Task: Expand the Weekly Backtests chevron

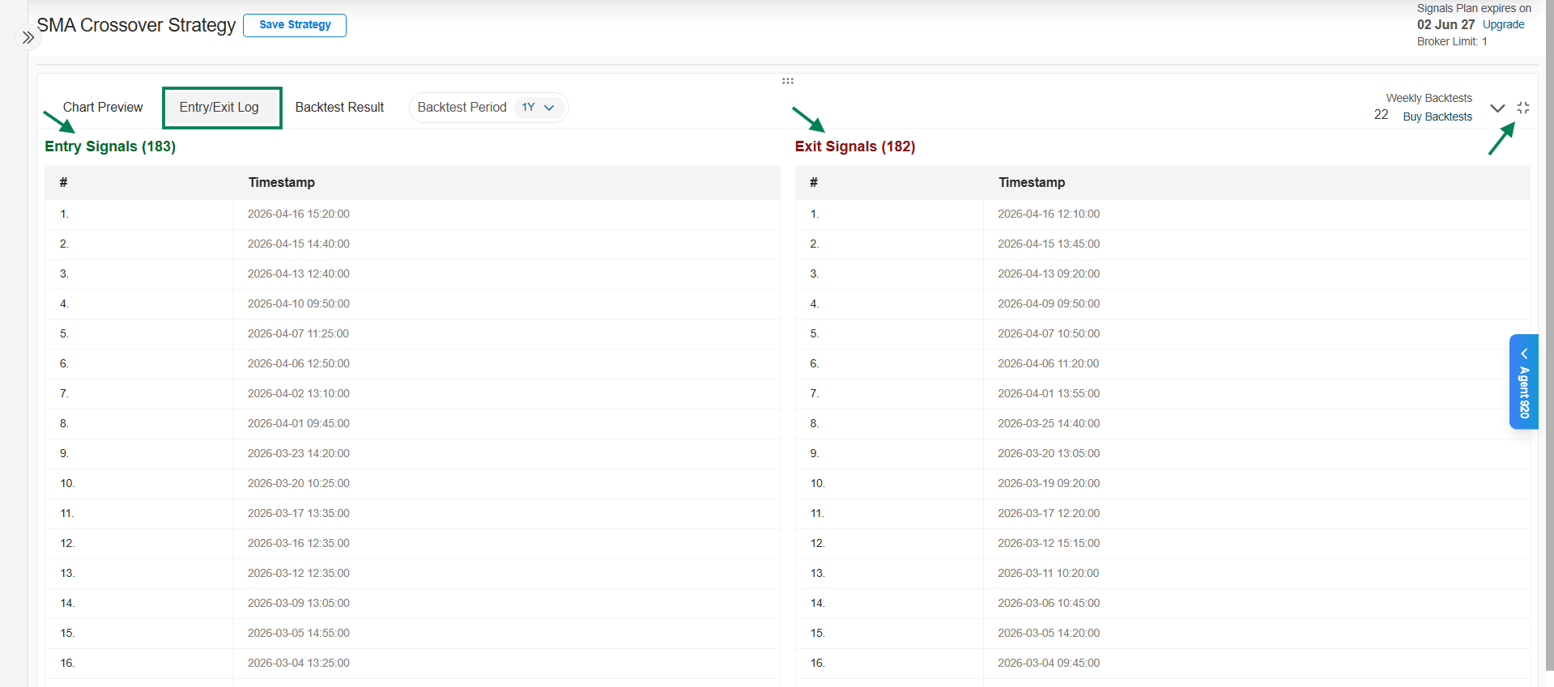Action: (x=1497, y=108)
